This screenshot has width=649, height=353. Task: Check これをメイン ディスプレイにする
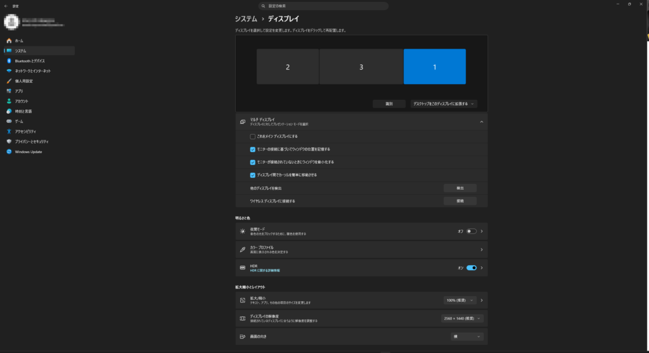252,137
